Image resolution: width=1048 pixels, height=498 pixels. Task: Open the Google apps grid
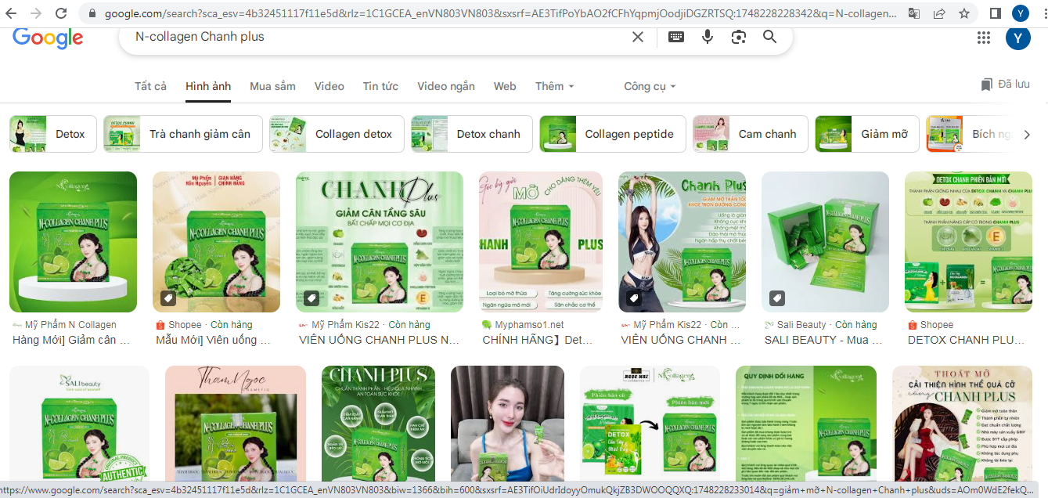click(984, 37)
